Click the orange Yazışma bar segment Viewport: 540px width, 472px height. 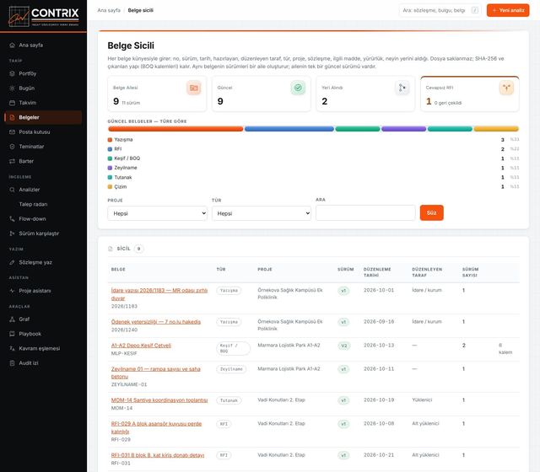[x=175, y=129]
